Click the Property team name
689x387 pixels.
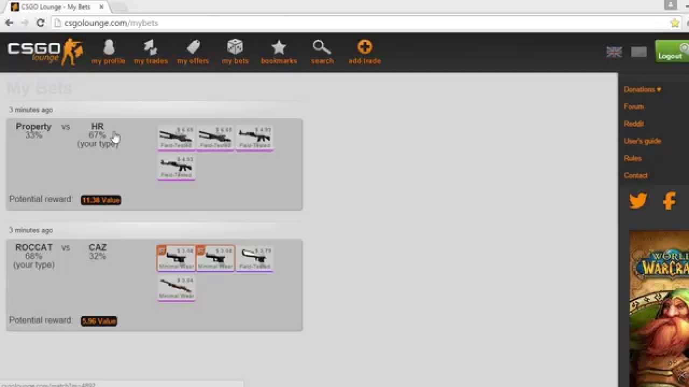(x=33, y=126)
